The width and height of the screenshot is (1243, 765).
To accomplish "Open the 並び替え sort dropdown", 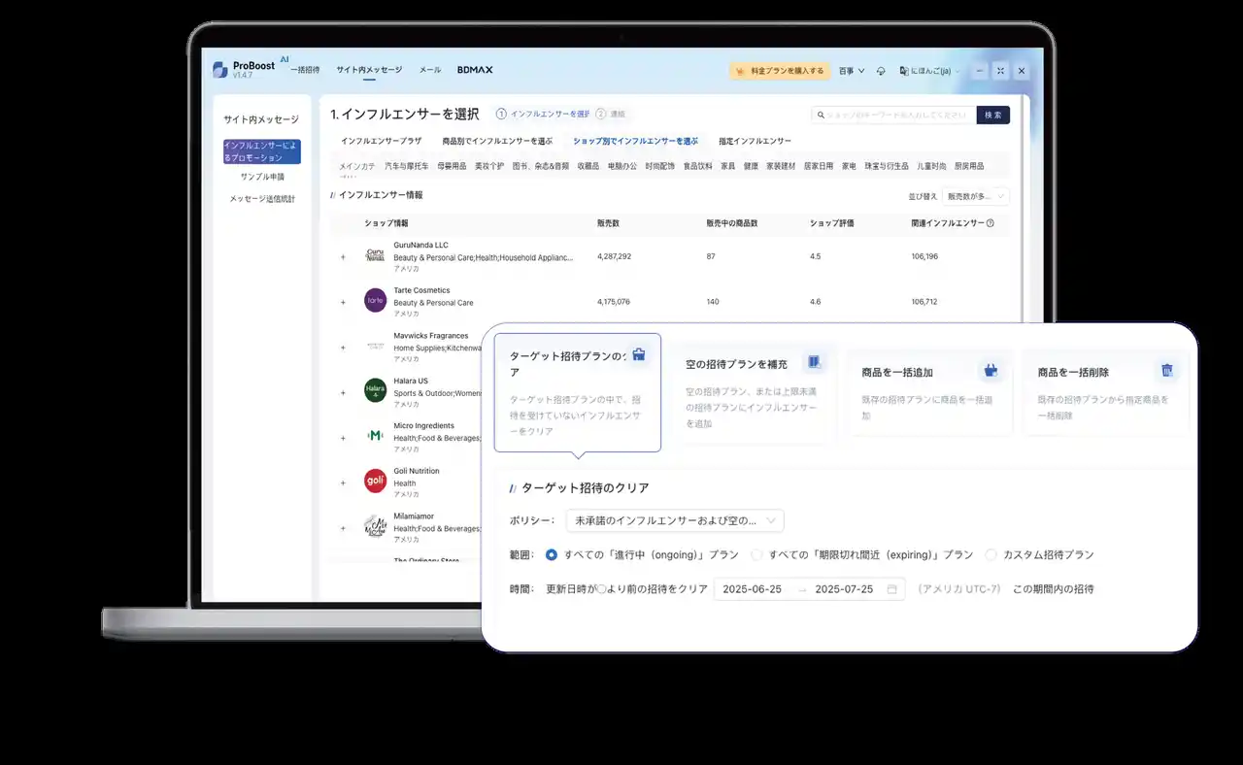I will pyautogui.click(x=976, y=196).
